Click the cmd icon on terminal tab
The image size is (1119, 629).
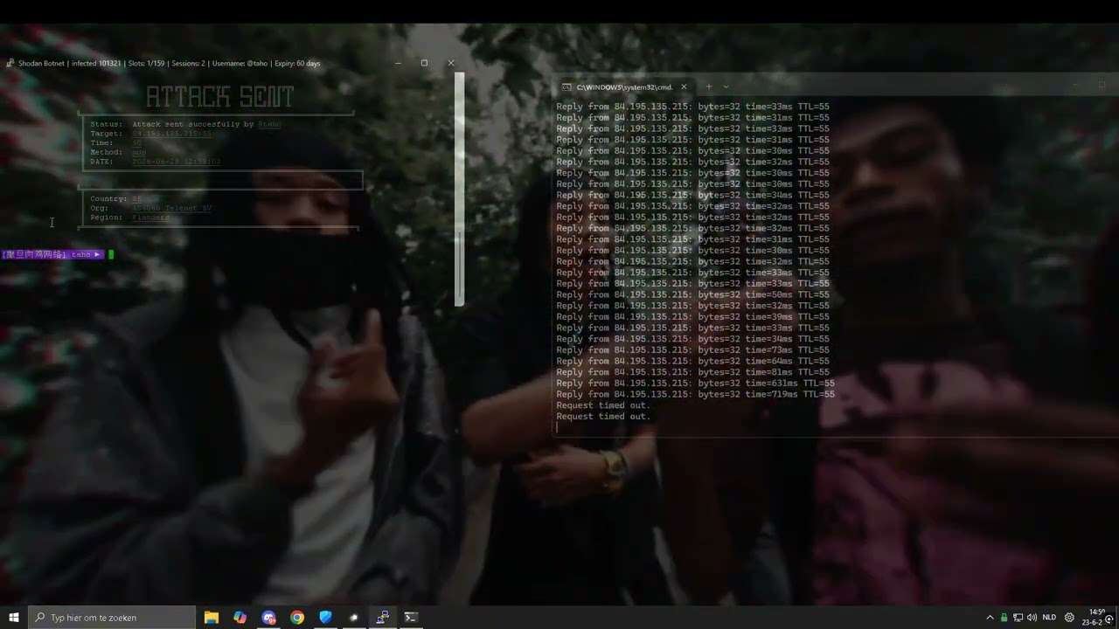pos(566,87)
